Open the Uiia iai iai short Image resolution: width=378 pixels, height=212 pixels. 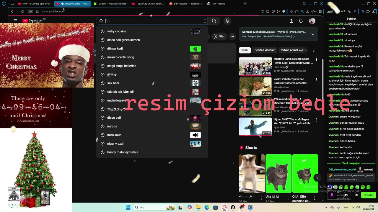pyautogui.click(x=278, y=173)
